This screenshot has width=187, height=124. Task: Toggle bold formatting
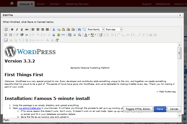[x=12, y=29]
